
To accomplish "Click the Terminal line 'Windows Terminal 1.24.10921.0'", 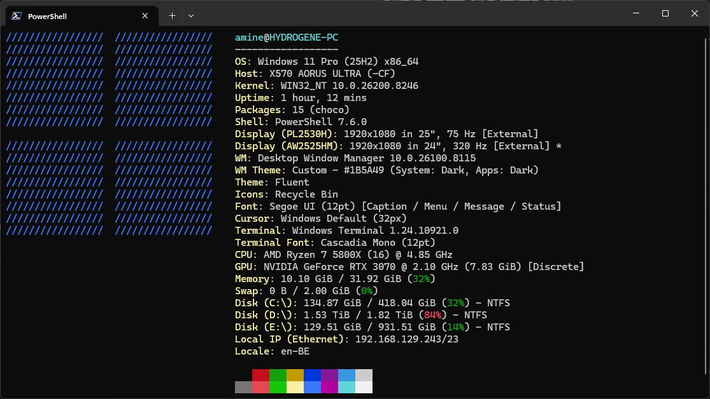I will tap(347, 231).
